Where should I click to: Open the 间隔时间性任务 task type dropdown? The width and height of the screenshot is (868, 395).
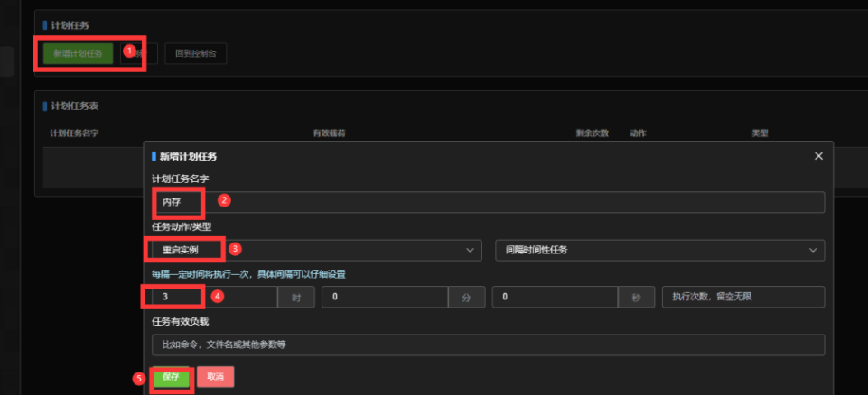(659, 250)
